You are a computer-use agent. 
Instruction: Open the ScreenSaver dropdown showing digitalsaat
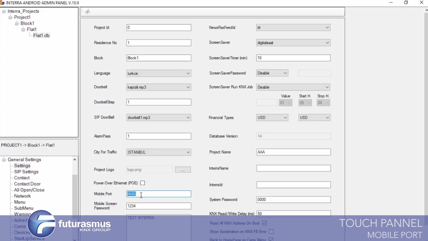(x=327, y=43)
